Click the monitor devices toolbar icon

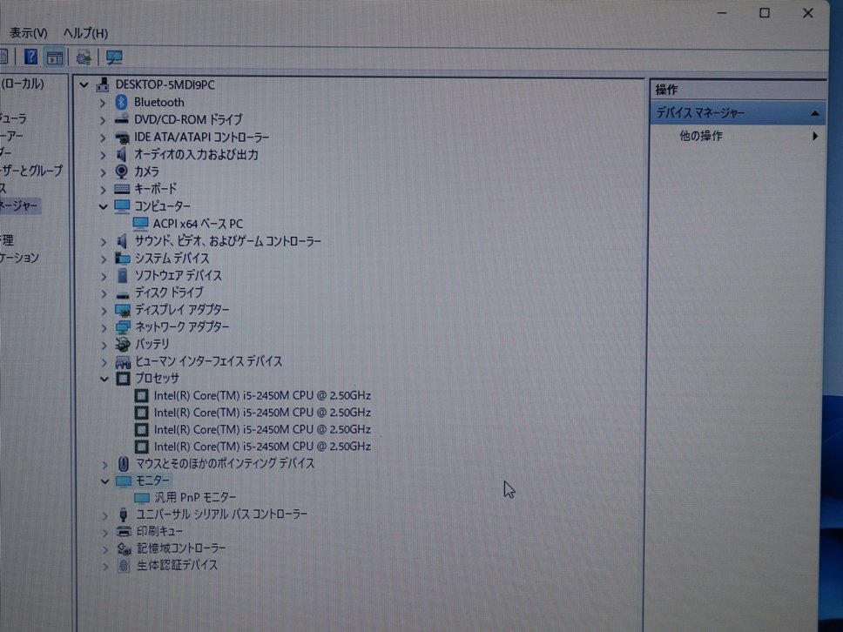click(x=113, y=57)
